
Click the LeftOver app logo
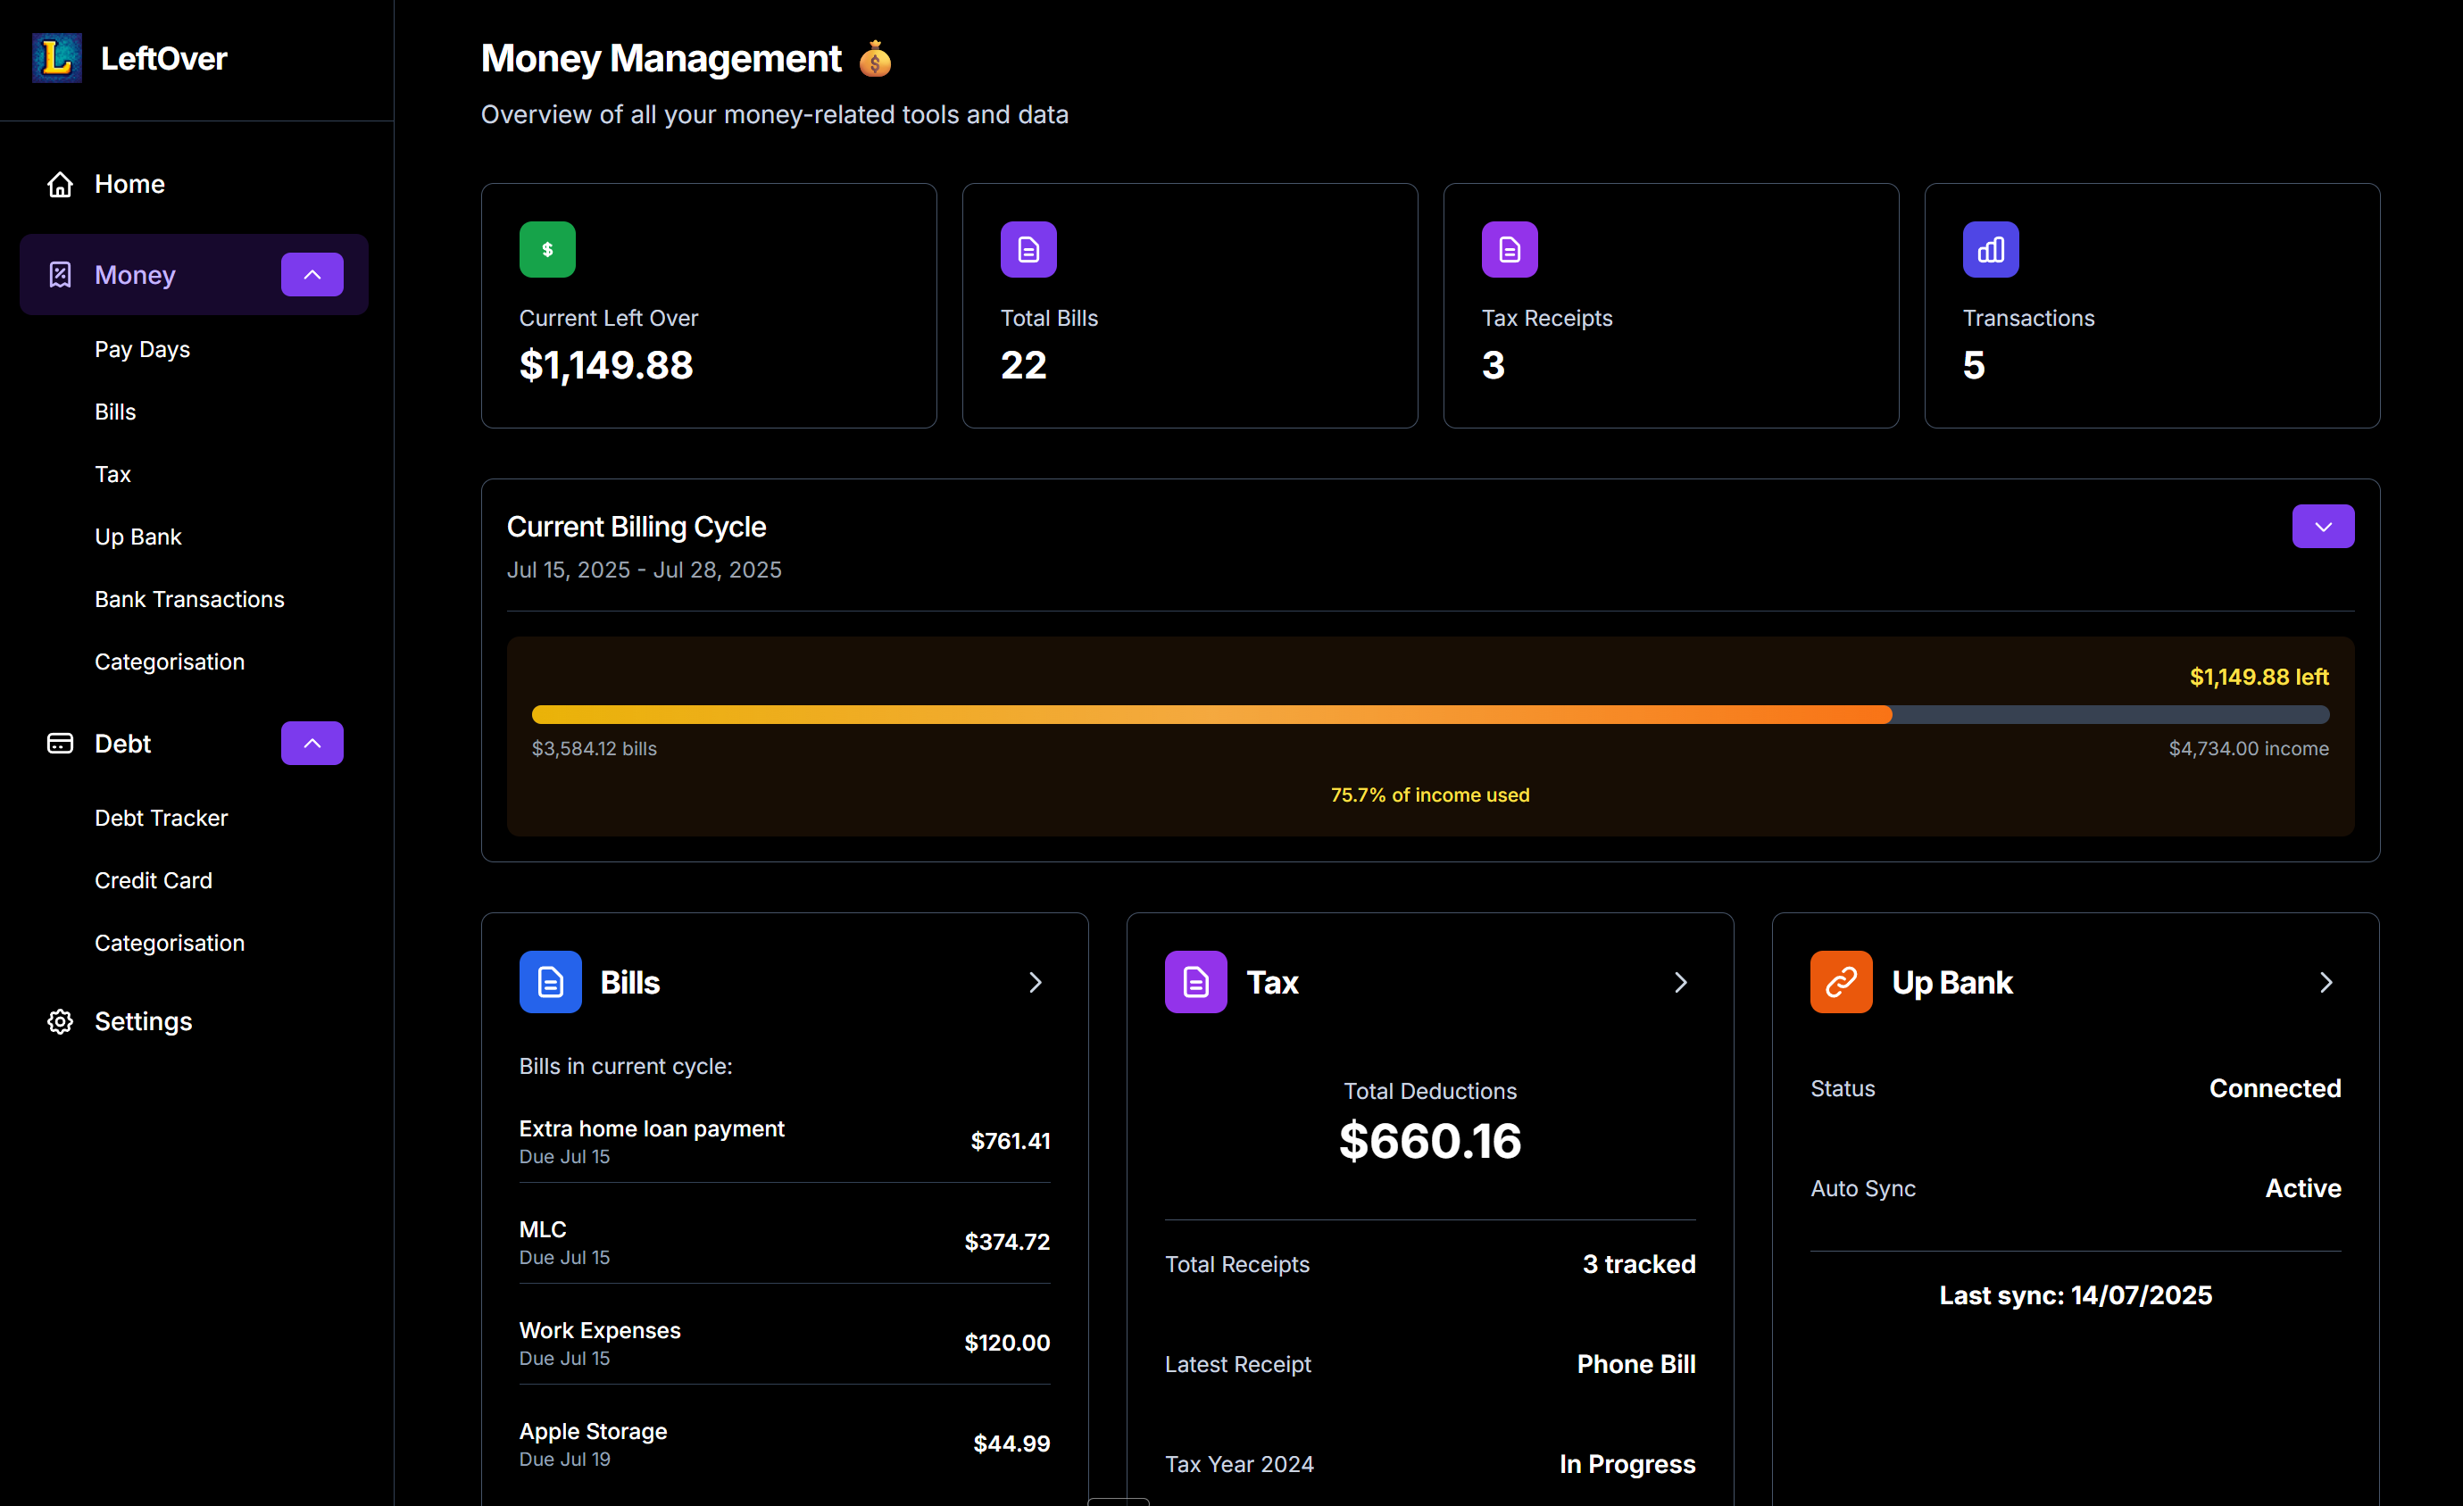coord(57,58)
